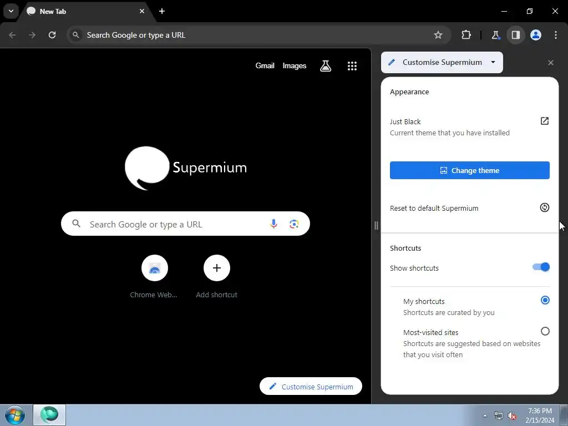
Task: Click the side panel resize handle
Action: pos(376,225)
